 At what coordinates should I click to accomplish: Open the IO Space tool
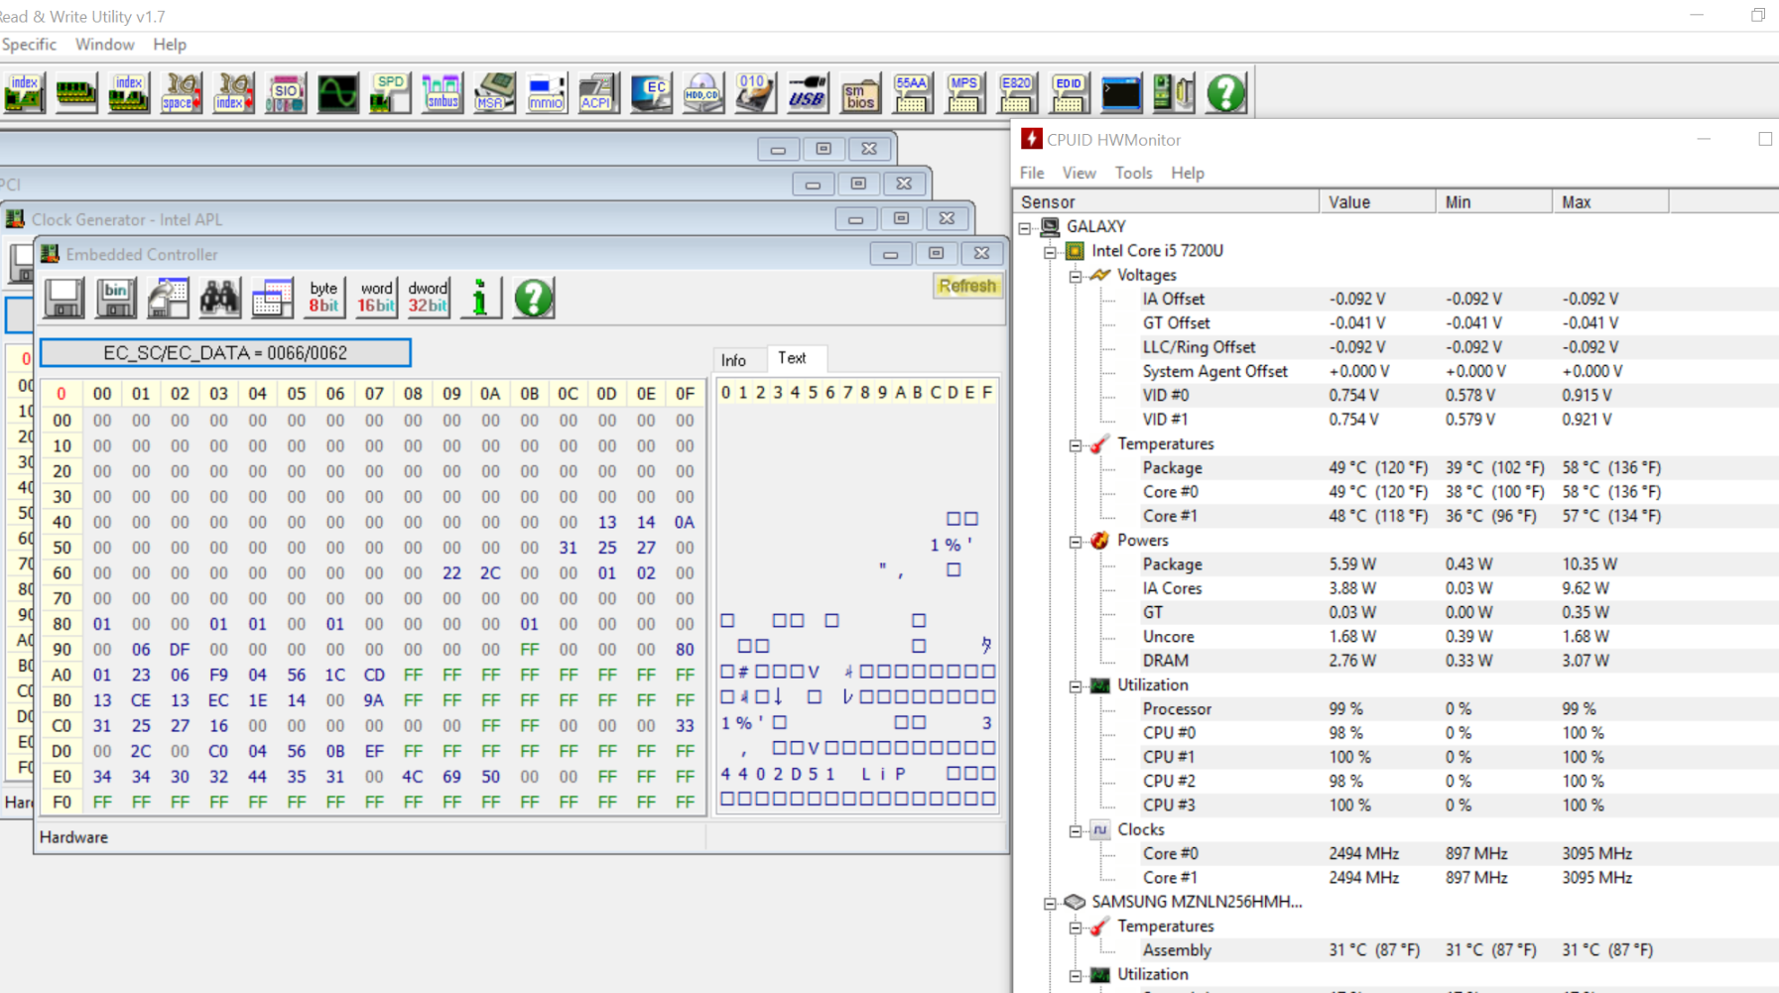[x=181, y=93]
